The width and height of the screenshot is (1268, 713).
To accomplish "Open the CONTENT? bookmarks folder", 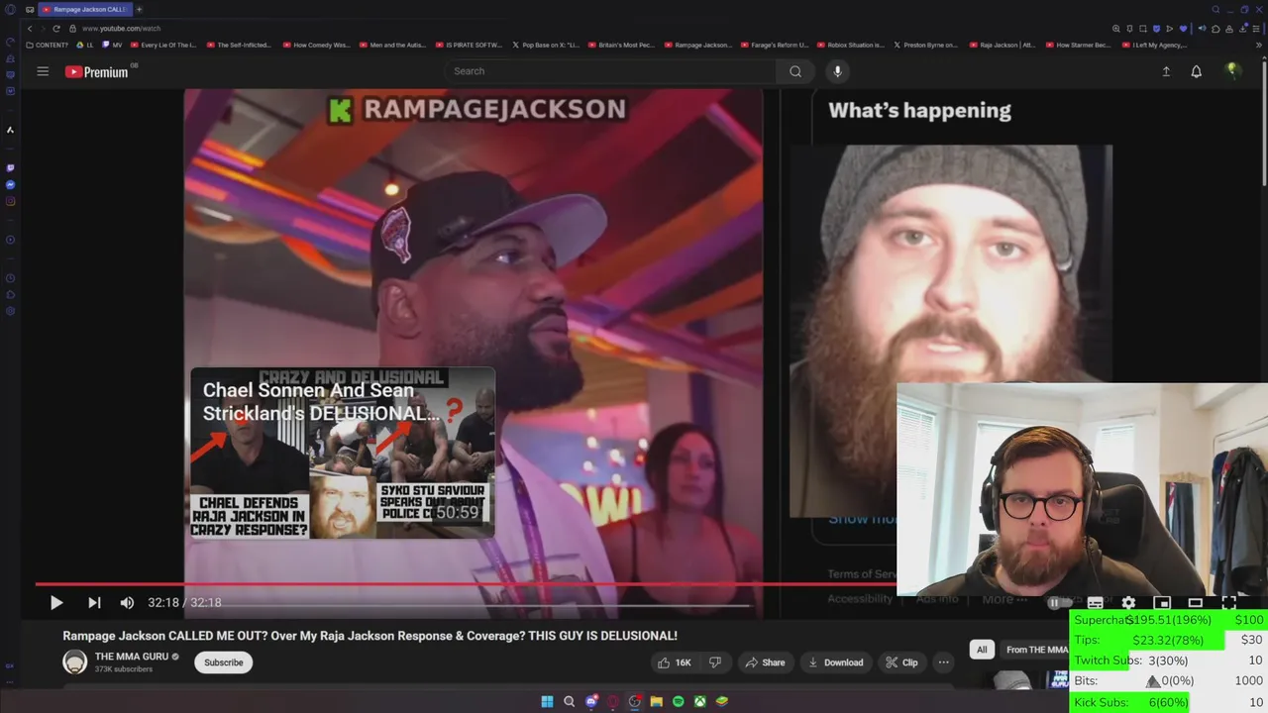I will click(x=48, y=45).
